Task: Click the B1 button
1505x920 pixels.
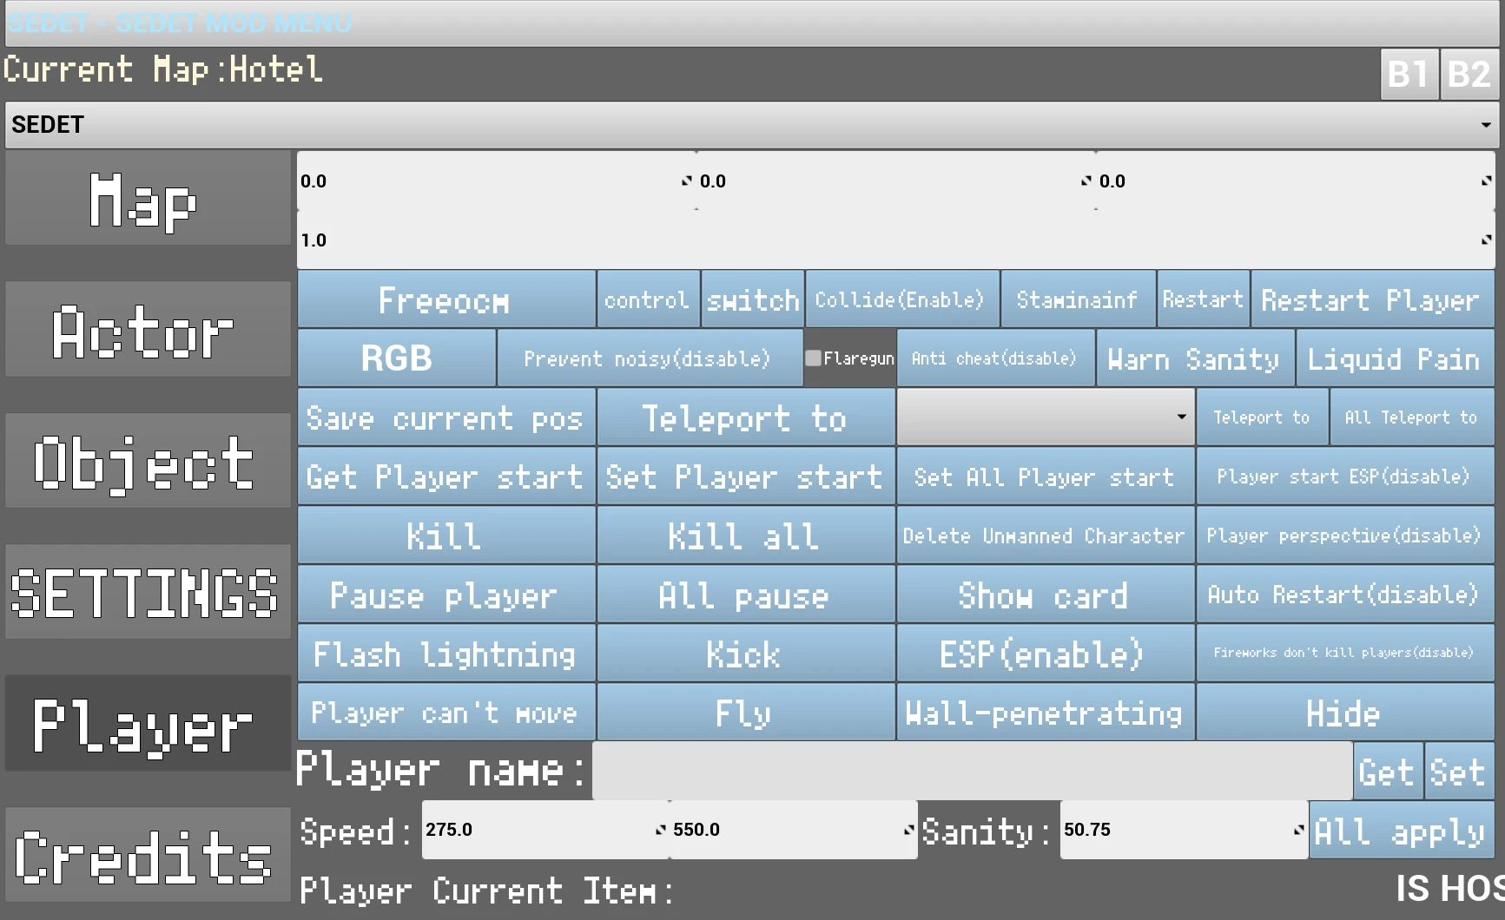Action: click(1409, 75)
